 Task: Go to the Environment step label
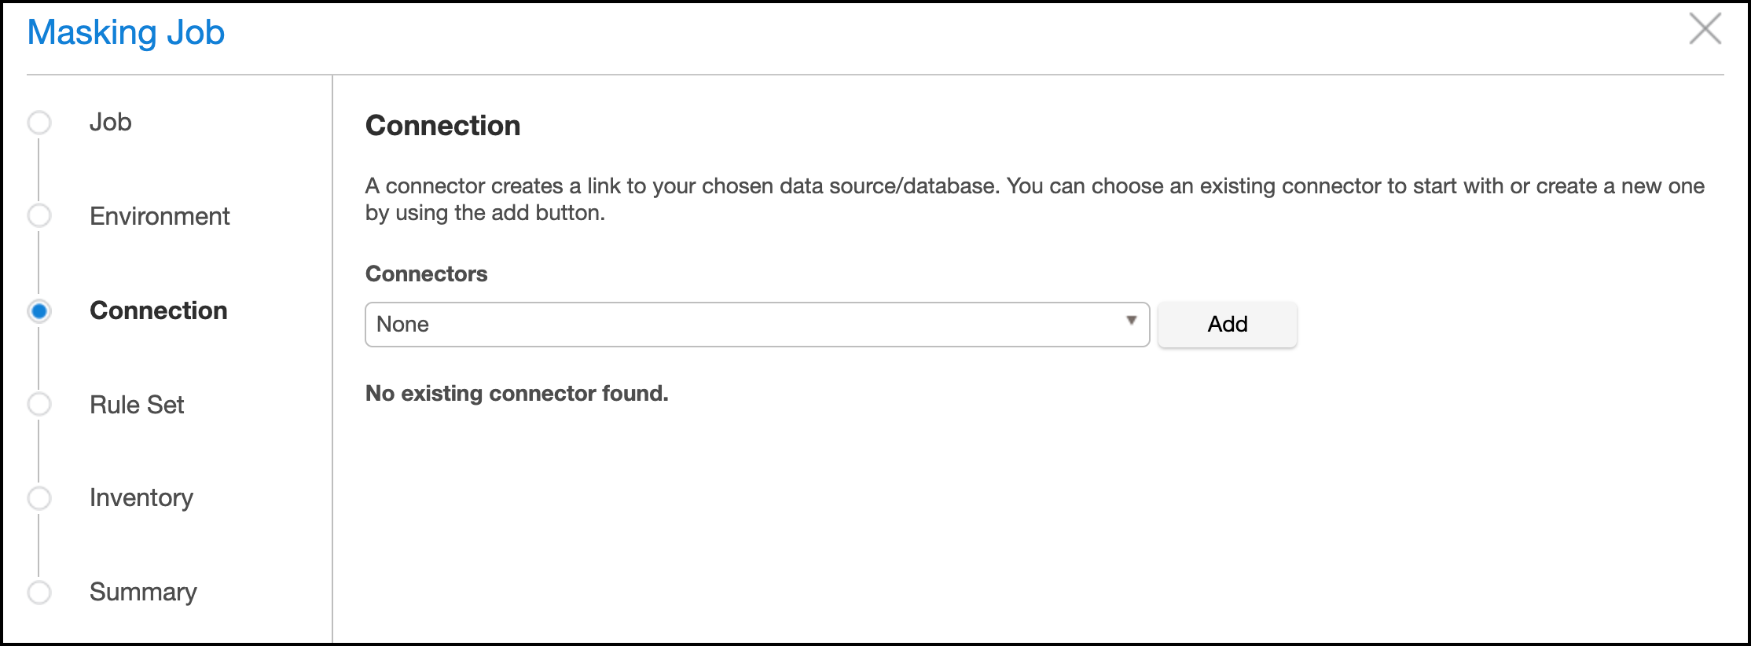(160, 216)
